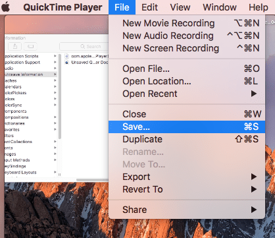
Task: Choose New Audio Recording
Action: pos(187,36)
